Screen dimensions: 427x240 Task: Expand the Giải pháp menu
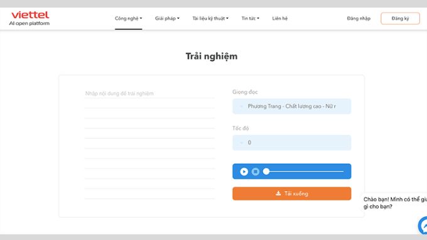pos(167,18)
